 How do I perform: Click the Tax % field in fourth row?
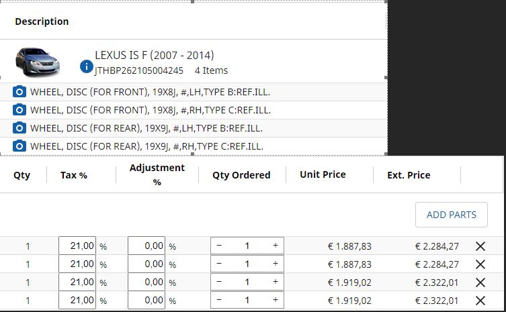[x=77, y=301]
